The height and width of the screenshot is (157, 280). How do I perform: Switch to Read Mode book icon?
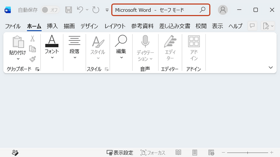(x=178, y=152)
